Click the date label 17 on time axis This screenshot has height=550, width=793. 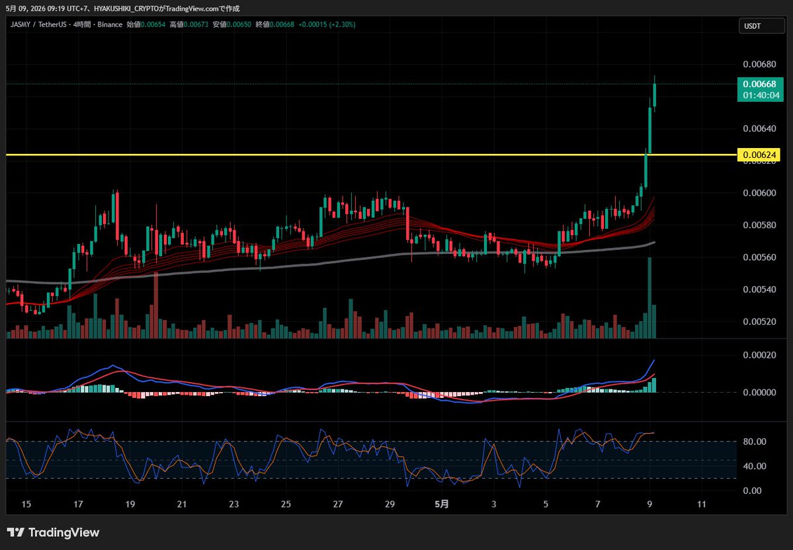pyautogui.click(x=79, y=504)
